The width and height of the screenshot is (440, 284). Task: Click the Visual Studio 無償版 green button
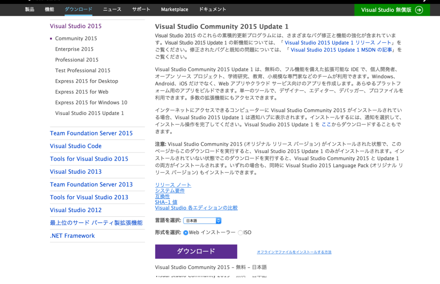392,10
